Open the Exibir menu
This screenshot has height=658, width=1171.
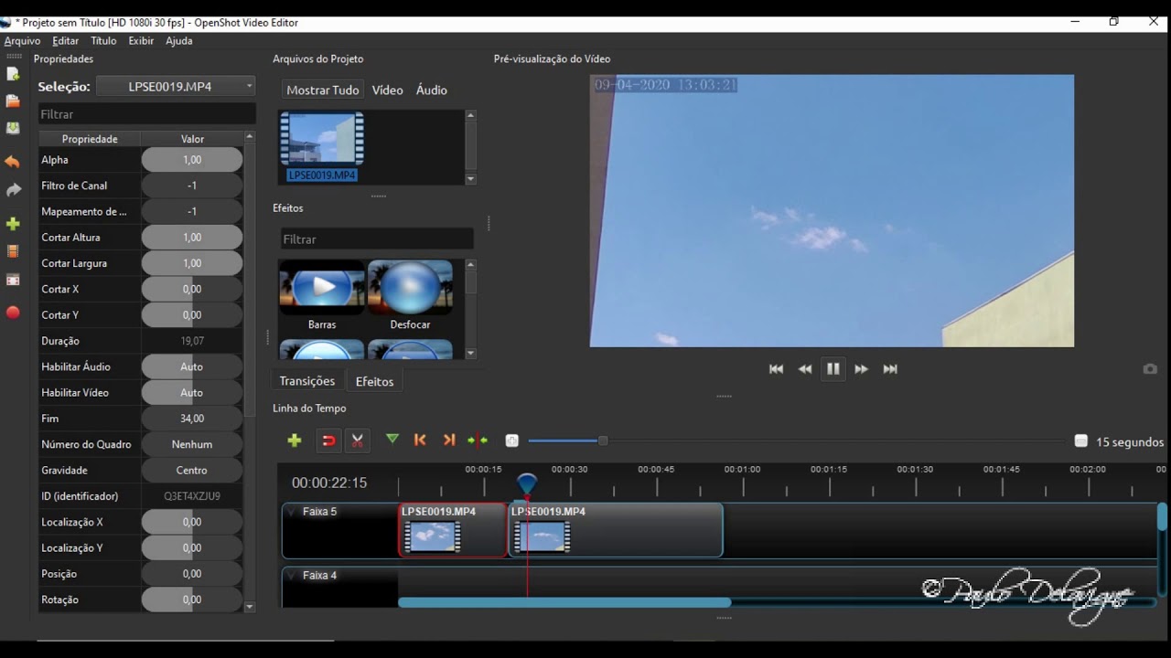[141, 40]
